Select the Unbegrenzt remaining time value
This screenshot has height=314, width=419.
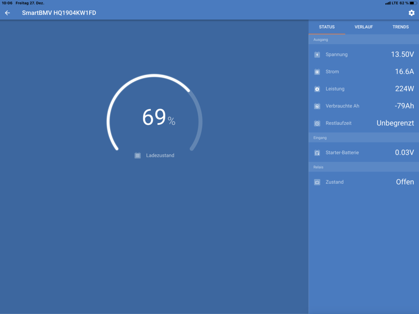[395, 123]
